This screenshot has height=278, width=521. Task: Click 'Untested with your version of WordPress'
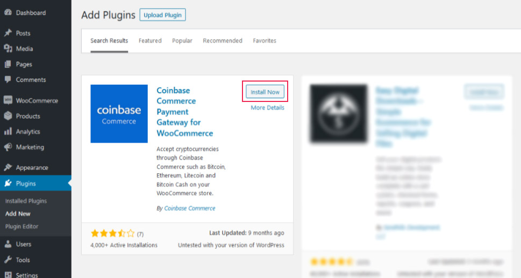pos(231,245)
